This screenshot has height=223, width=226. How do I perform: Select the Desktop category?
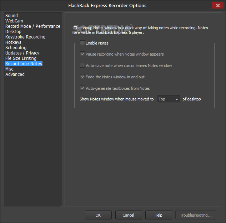(x=13, y=31)
